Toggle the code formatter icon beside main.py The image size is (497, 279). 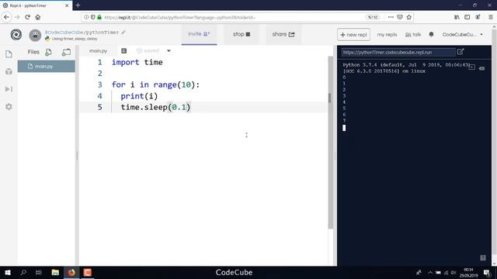[x=124, y=50]
